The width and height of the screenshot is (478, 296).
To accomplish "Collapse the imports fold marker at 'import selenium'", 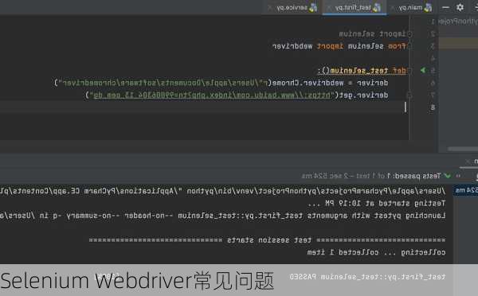I will pos(409,33).
